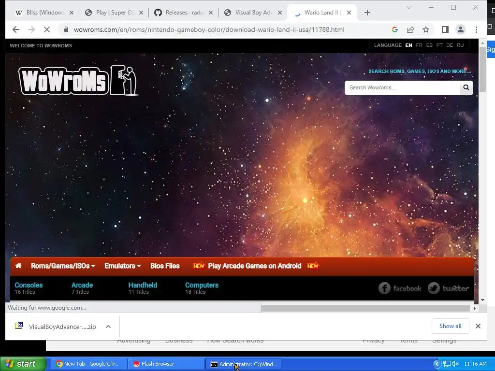This screenshot has width=495, height=371.
Task: Open a new tab with the plus button
Action: tap(367, 13)
